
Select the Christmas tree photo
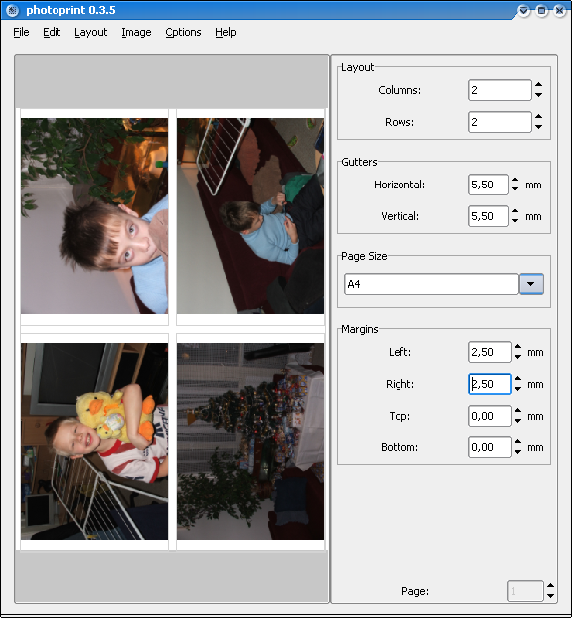click(251, 441)
